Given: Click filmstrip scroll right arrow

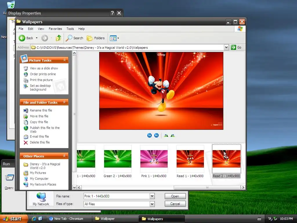Looking at the screenshot, I should [243, 188].
